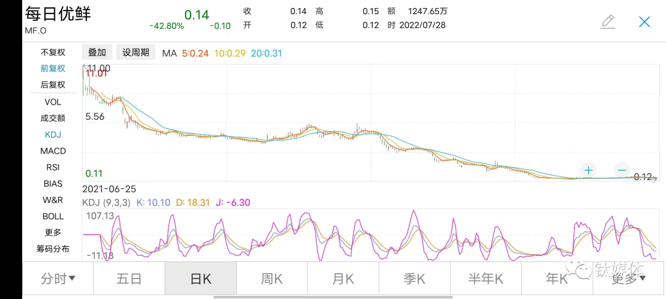Show the VOL indicator
Image resolution: width=666 pixels, height=299 pixels.
point(53,102)
